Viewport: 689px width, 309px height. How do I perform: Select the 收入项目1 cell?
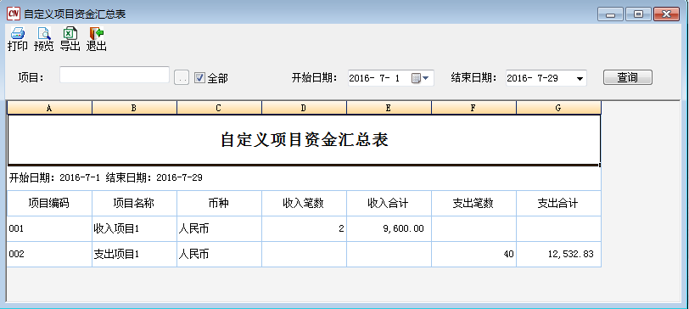click(134, 228)
